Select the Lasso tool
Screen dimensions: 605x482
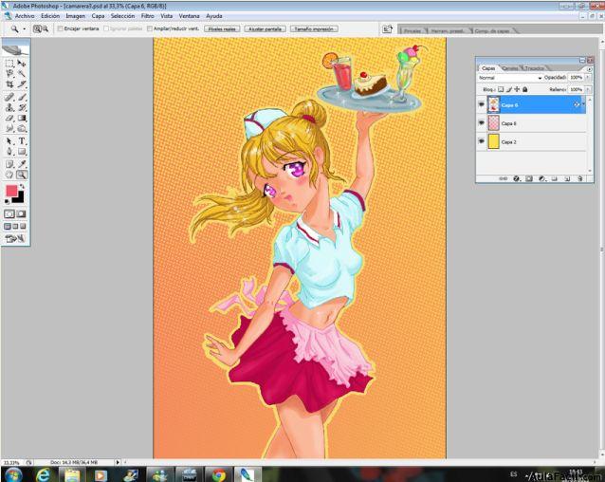tap(9, 73)
